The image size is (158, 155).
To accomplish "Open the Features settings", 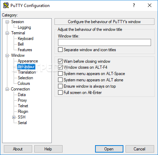I will click(25, 50).
